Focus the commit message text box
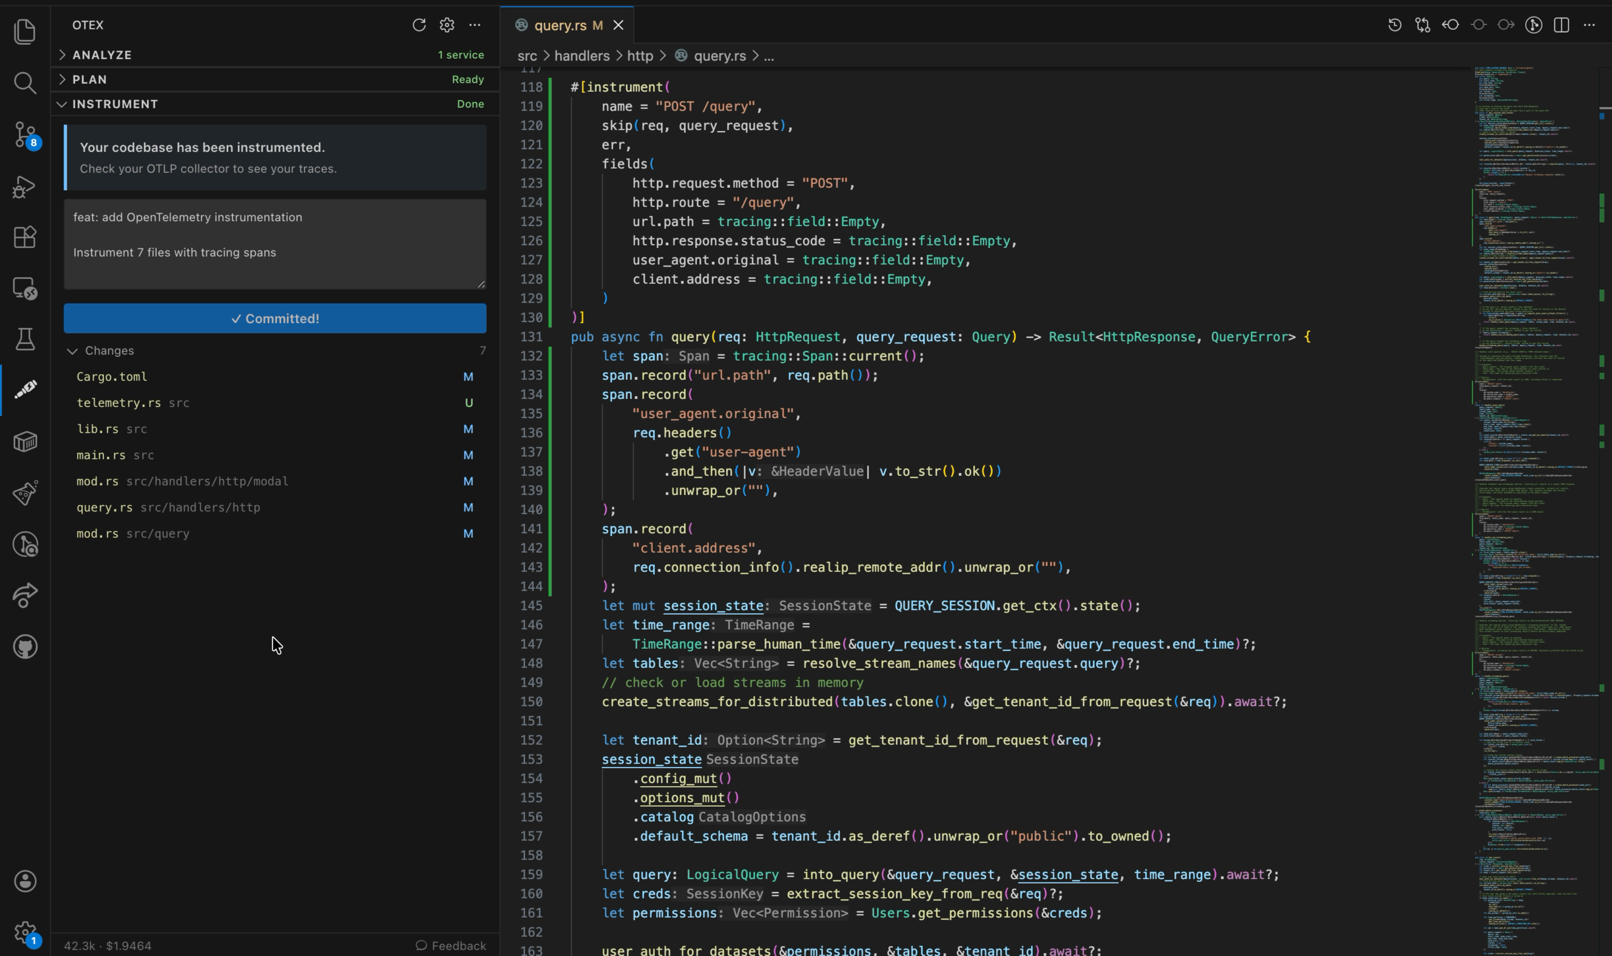Image resolution: width=1612 pixels, height=956 pixels. click(x=275, y=243)
